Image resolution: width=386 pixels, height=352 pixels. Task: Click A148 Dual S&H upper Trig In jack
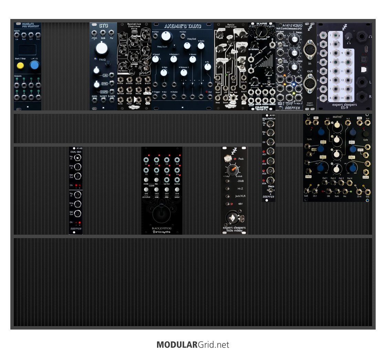(x=77, y=157)
